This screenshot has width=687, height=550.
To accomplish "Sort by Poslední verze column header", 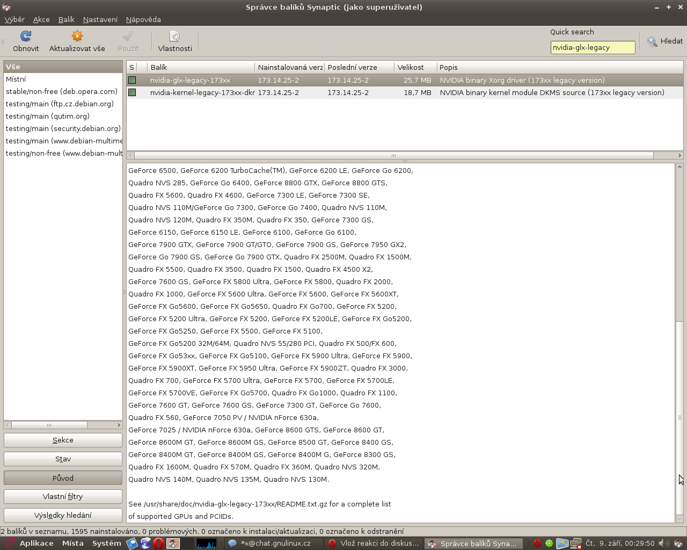I will (x=360, y=67).
